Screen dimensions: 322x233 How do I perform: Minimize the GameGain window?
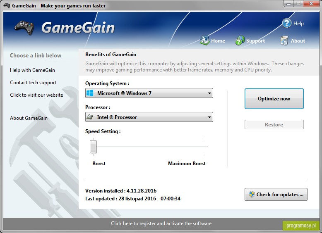coord(288,4)
